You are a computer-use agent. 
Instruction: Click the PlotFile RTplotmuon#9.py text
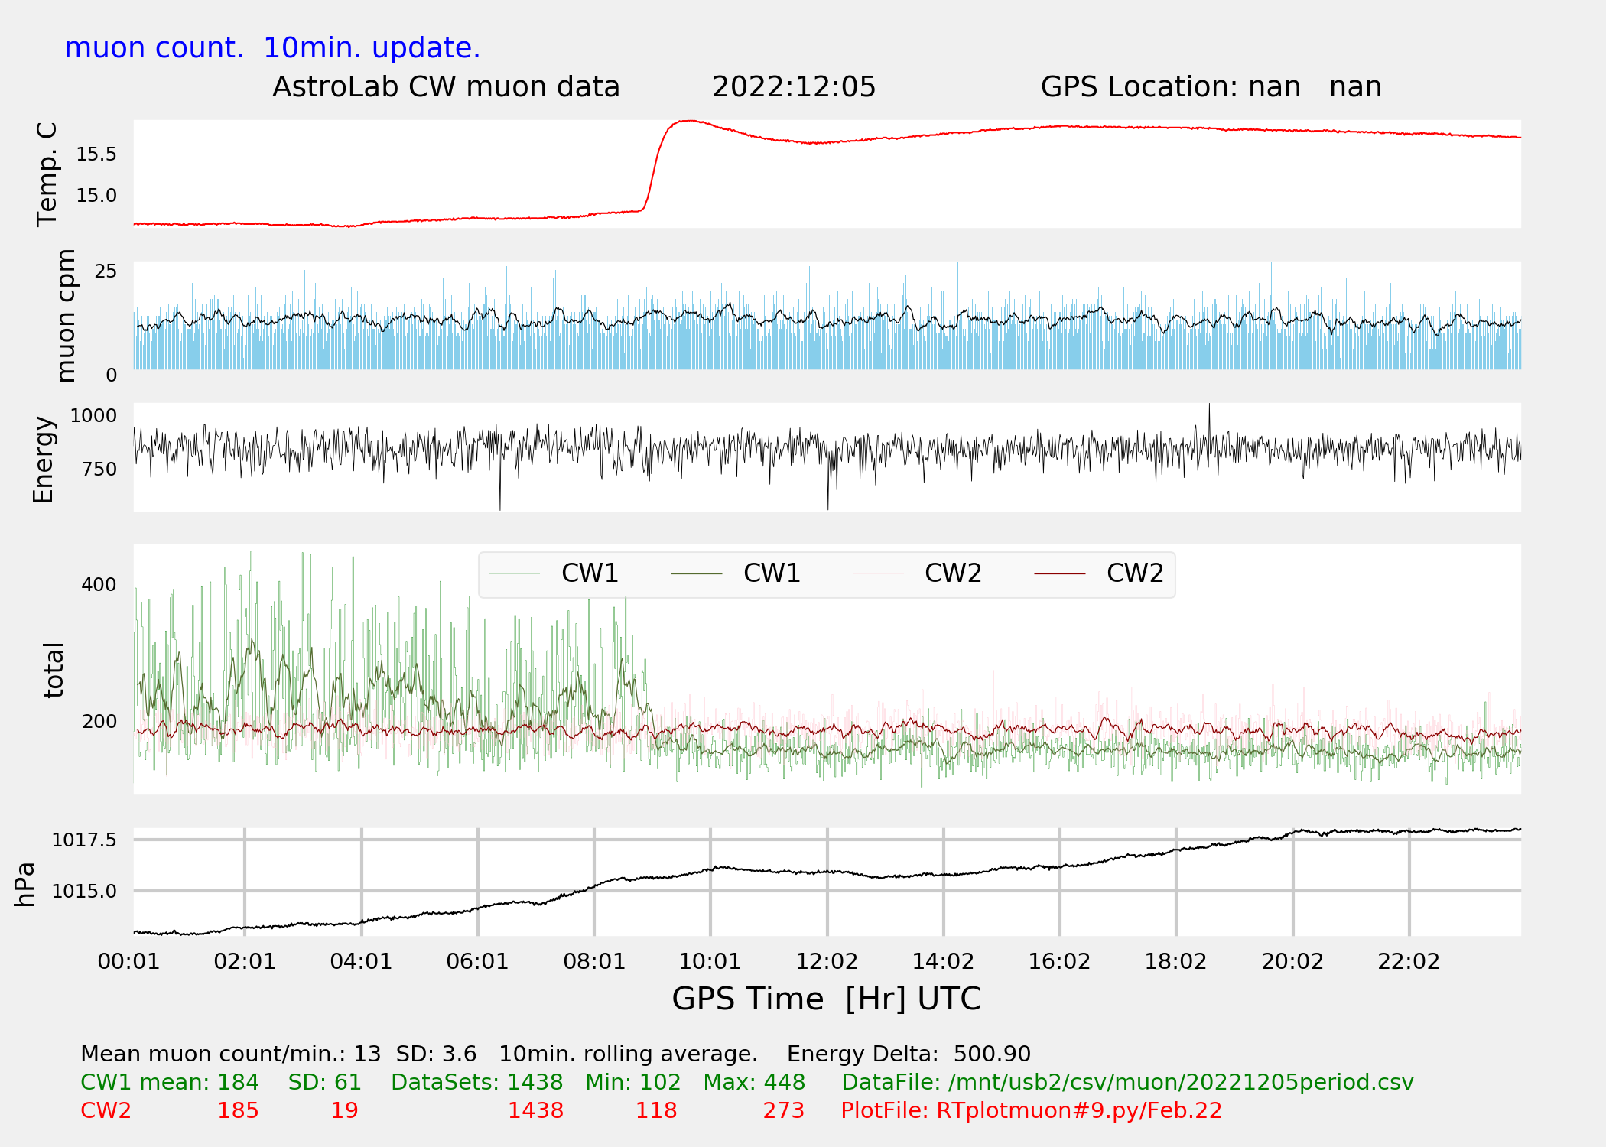(1031, 1110)
